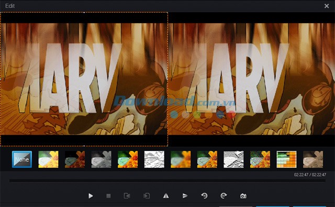This screenshot has width=335, height=207.
Task: Set the trim end point marker icon
Action: (x=147, y=195)
